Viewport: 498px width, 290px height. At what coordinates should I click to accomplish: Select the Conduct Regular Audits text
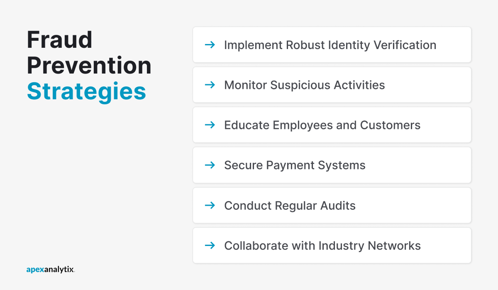[x=290, y=206]
